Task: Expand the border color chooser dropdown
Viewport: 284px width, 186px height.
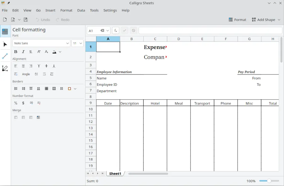Action: (75, 88)
